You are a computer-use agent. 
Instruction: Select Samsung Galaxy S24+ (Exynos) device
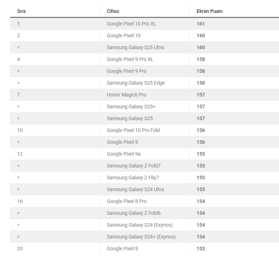(141, 237)
